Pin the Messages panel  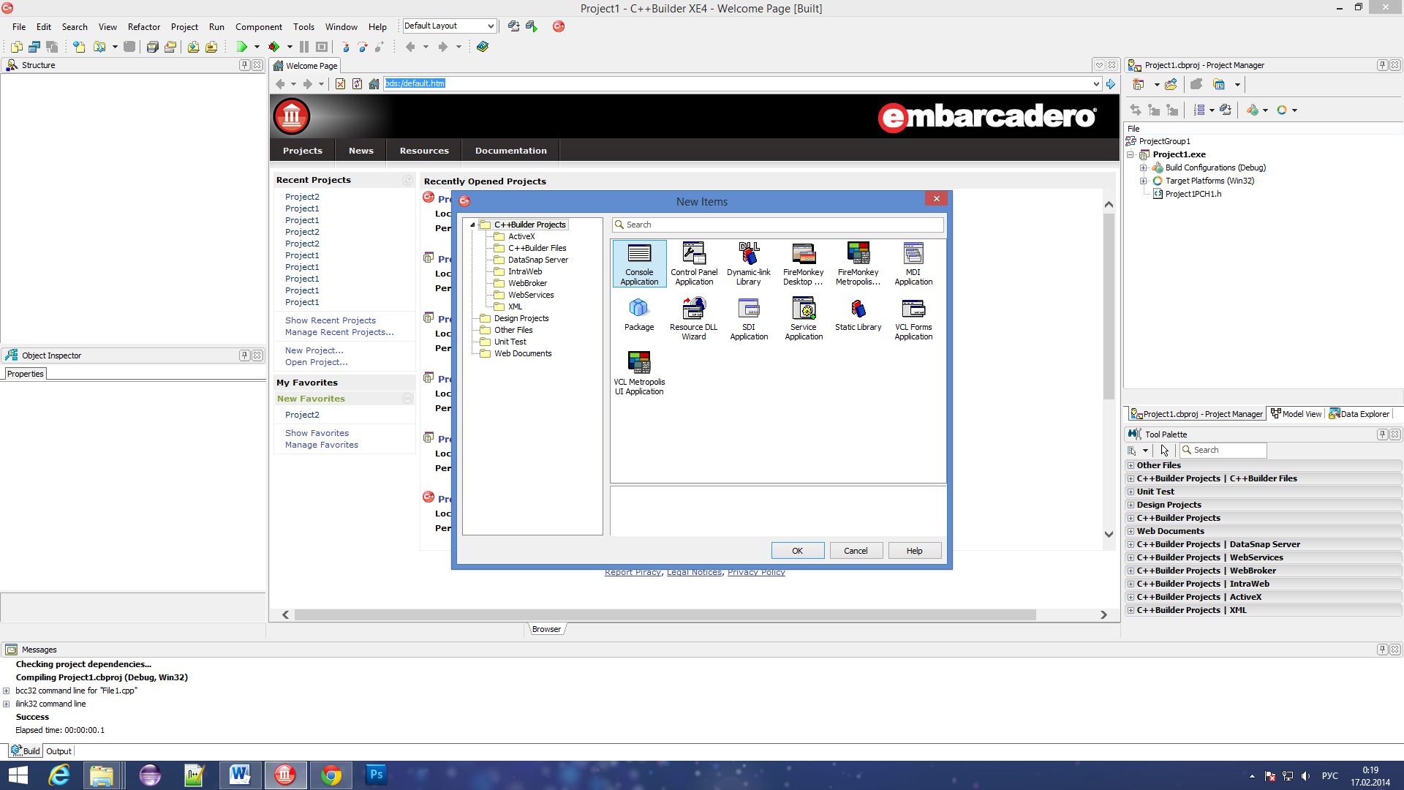(1382, 650)
